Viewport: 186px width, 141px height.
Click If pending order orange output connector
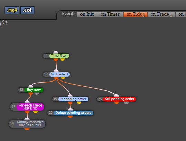[70, 102]
